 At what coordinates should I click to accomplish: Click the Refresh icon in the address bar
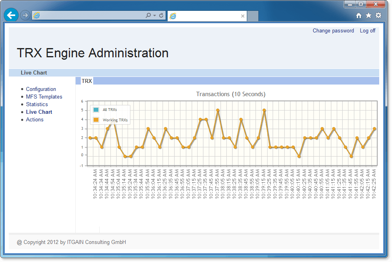pos(161,15)
